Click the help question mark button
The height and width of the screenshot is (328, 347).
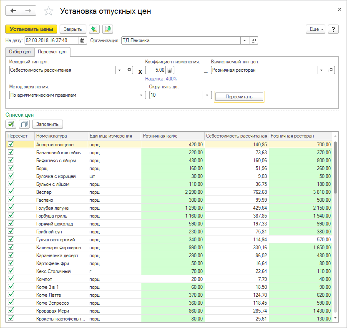point(333,29)
